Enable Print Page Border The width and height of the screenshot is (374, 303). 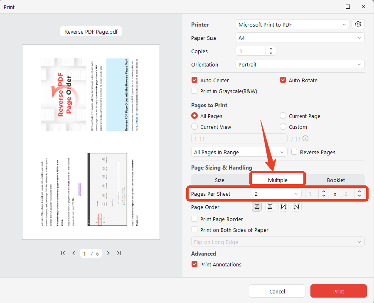pos(194,219)
